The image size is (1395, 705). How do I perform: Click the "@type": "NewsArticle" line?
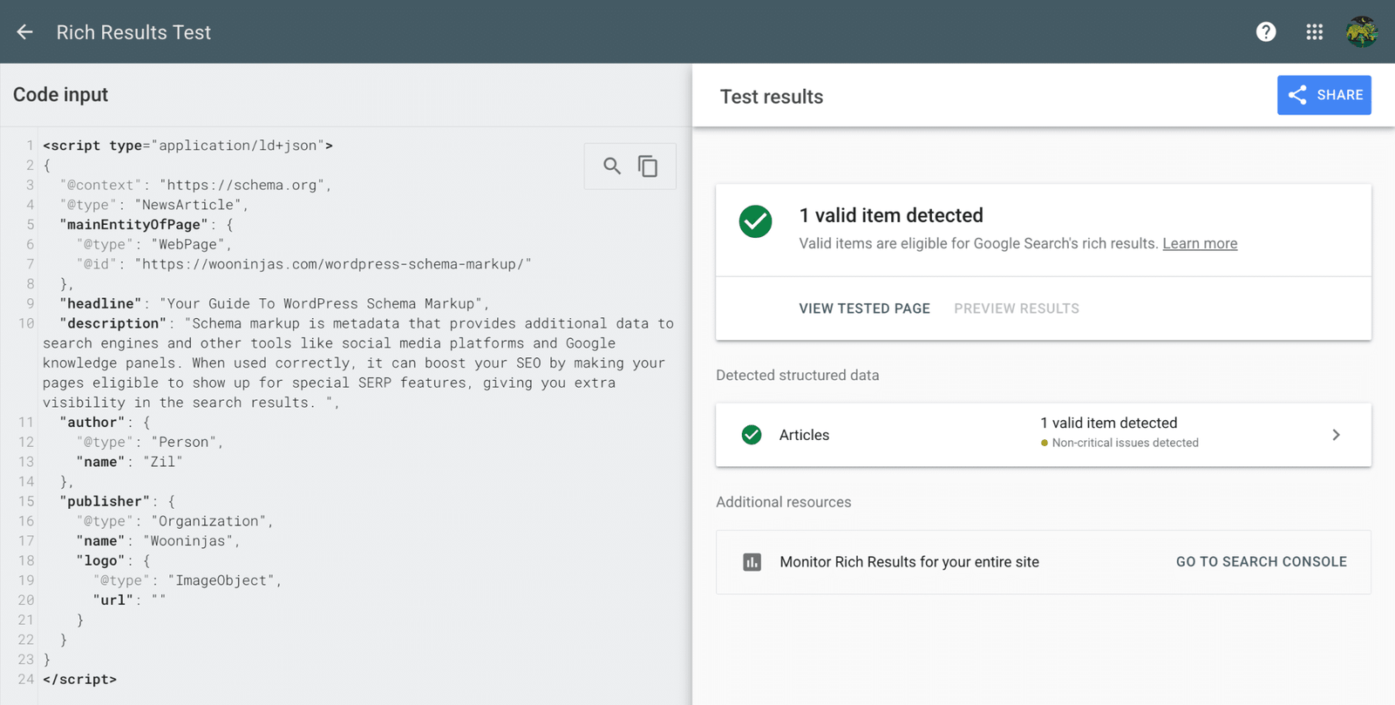tap(154, 205)
